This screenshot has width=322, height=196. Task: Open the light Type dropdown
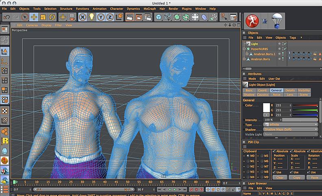(x=291, y=124)
